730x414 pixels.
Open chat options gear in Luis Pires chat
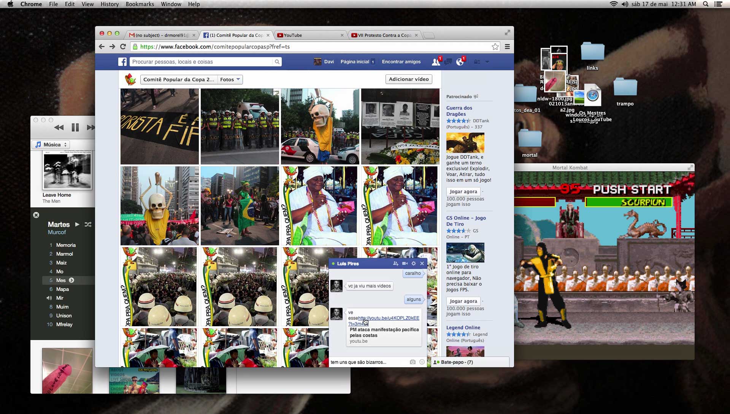[414, 264]
